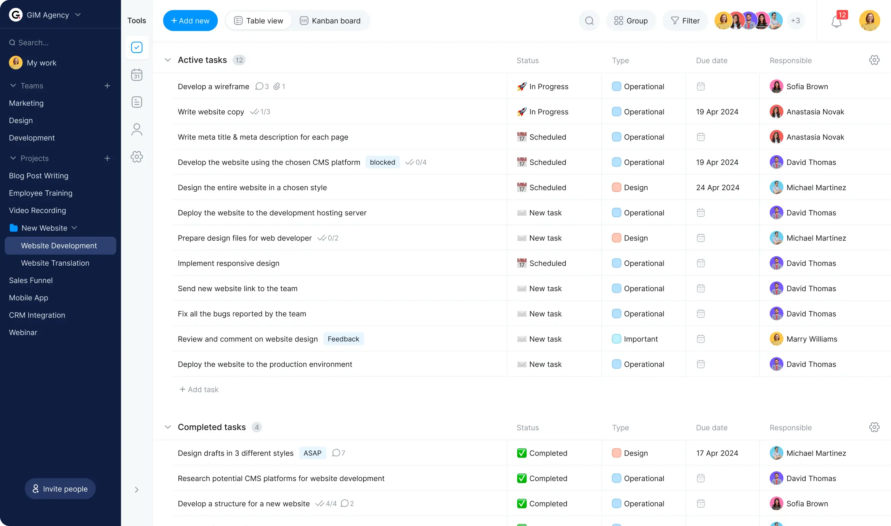Click Completed status of Design drafts
Image resolution: width=891 pixels, height=526 pixels.
point(542,453)
